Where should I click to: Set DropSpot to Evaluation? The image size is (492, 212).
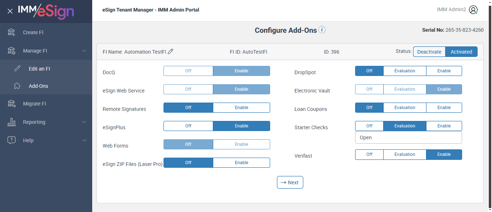404,71
